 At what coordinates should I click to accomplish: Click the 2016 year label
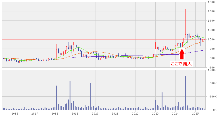[15, 114]
